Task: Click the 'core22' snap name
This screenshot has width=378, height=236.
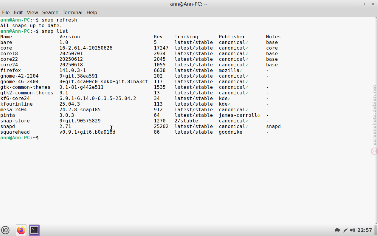Action: click(x=9, y=59)
